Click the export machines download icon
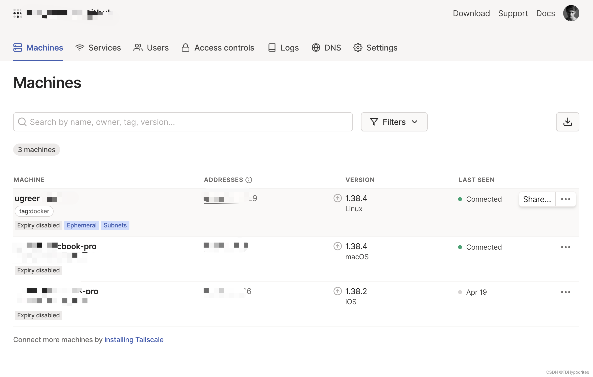Viewport: 593px width, 377px height. 567,122
